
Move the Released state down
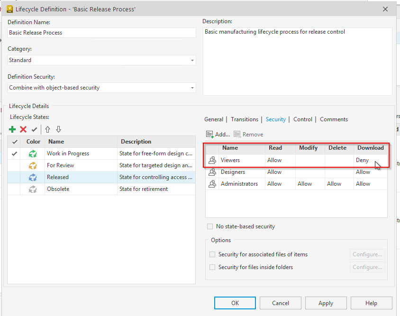point(58,129)
